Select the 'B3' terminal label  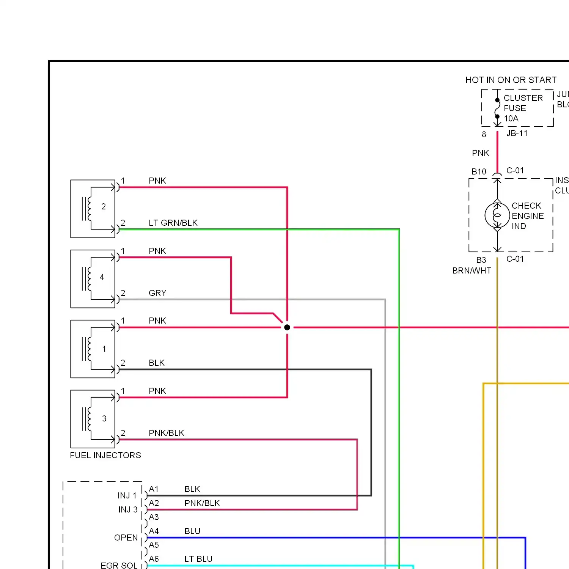click(x=481, y=260)
